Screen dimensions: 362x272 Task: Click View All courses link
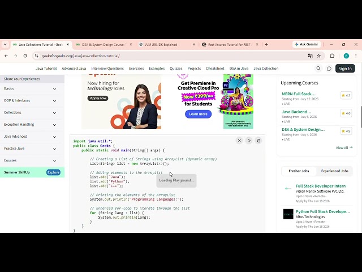[x=344, y=147]
